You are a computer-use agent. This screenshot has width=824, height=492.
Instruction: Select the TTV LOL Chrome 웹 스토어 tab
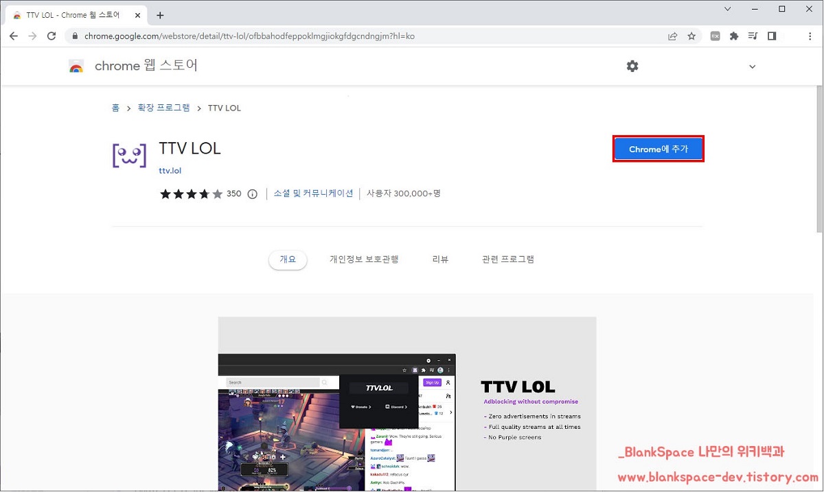click(77, 15)
